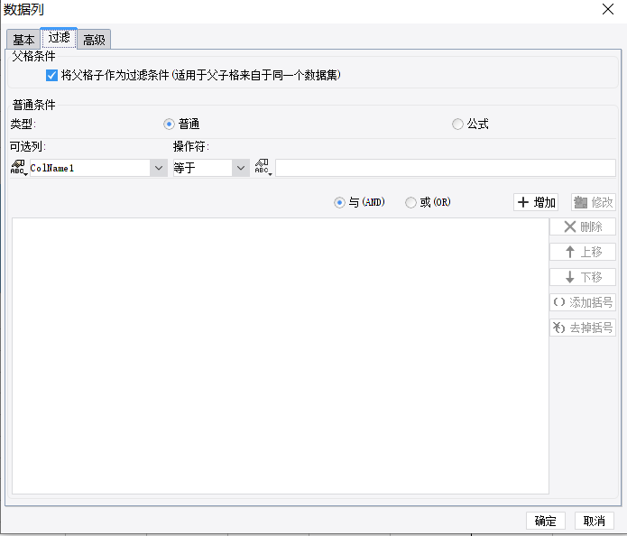Switch to the 过滤 tab

[59, 38]
